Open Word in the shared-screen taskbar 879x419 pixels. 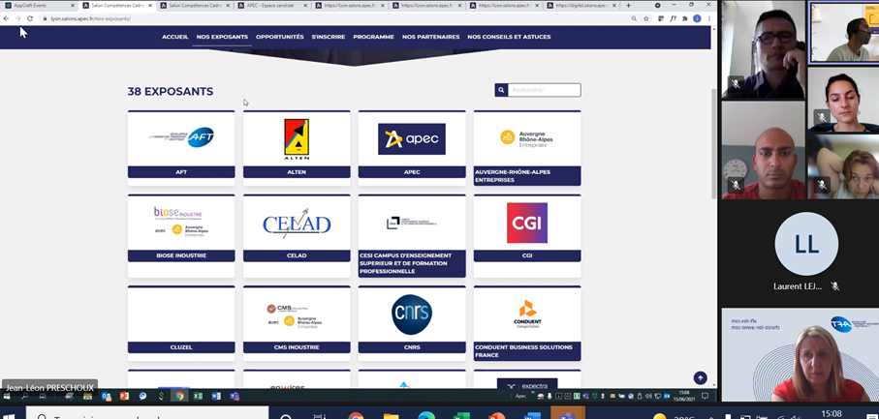216,396
